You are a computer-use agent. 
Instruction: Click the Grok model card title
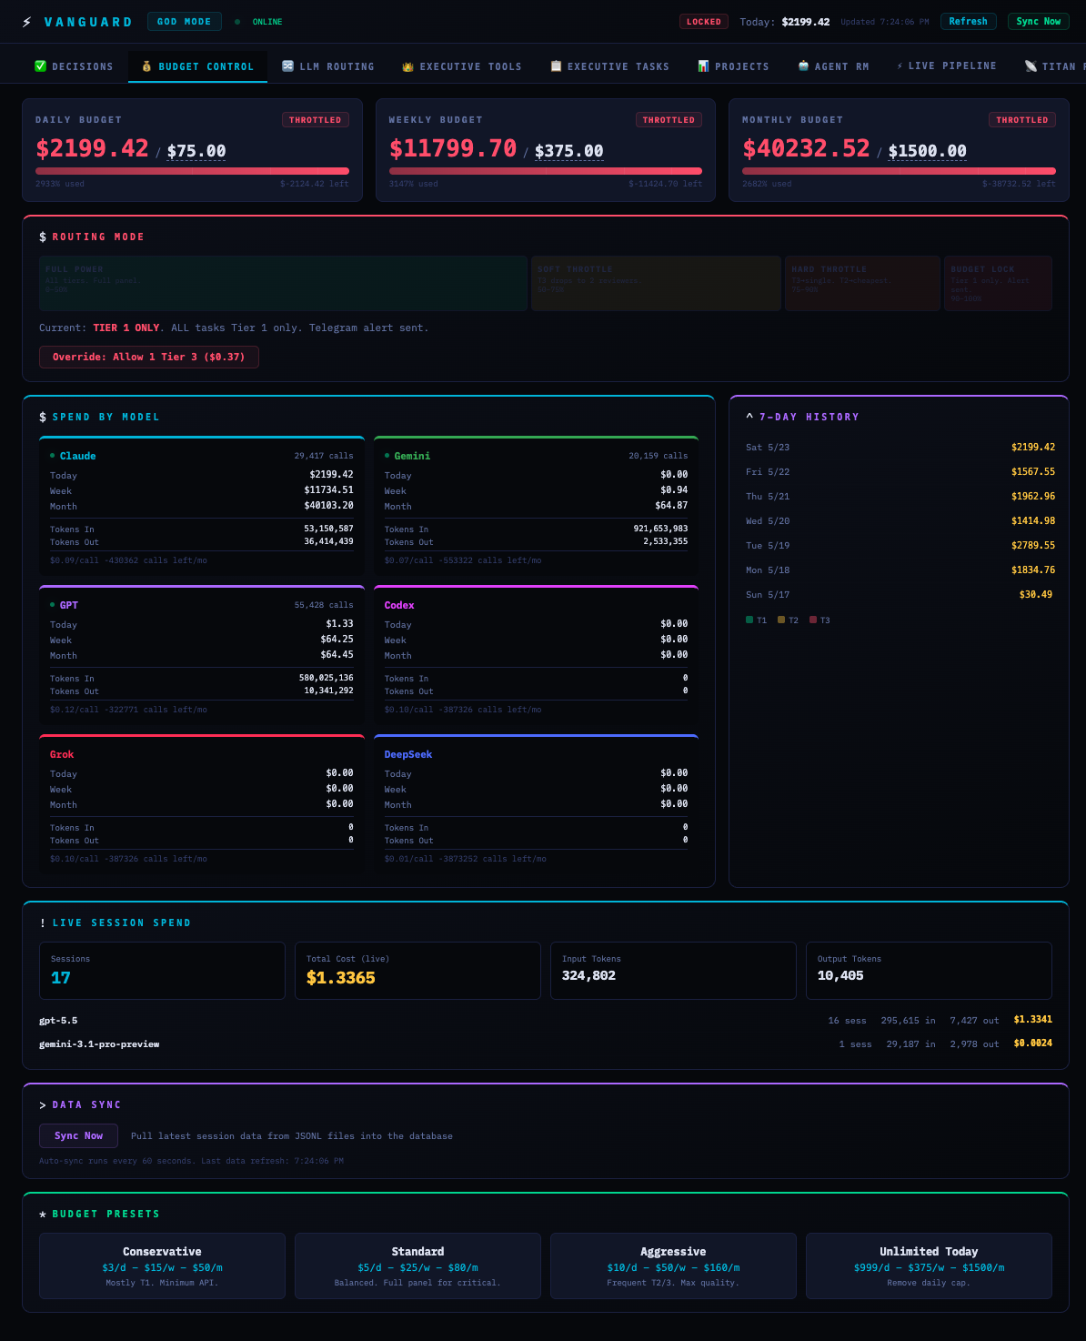62,754
